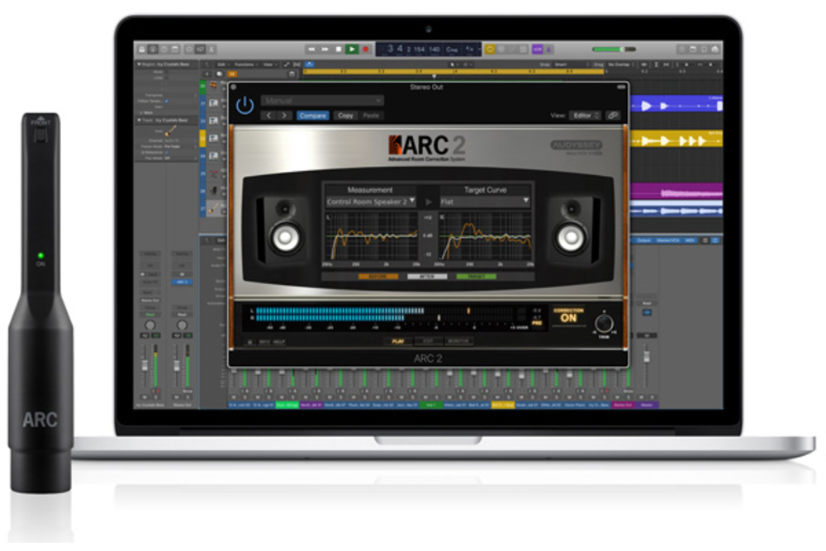Image resolution: width=826 pixels, height=551 pixels.
Task: Collapse the Track inspector disclosure triangle
Action: coord(139,121)
